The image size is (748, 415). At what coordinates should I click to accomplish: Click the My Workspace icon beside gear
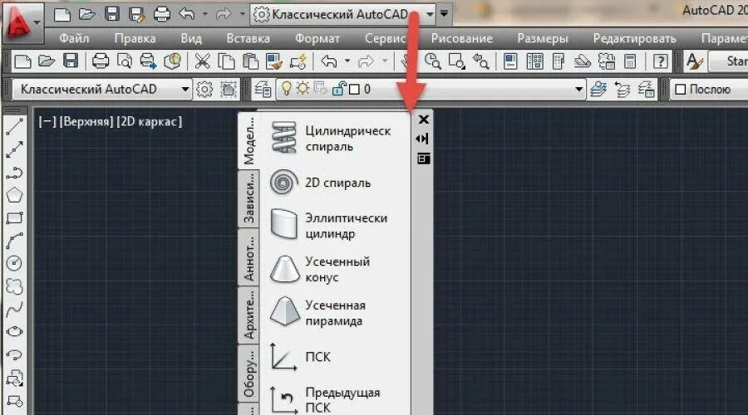point(229,89)
